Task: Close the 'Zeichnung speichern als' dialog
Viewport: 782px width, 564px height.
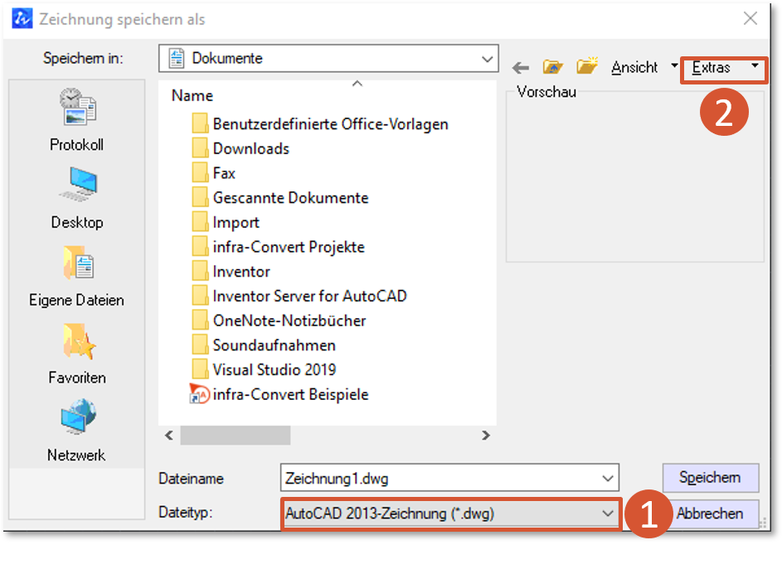Action: [x=750, y=19]
